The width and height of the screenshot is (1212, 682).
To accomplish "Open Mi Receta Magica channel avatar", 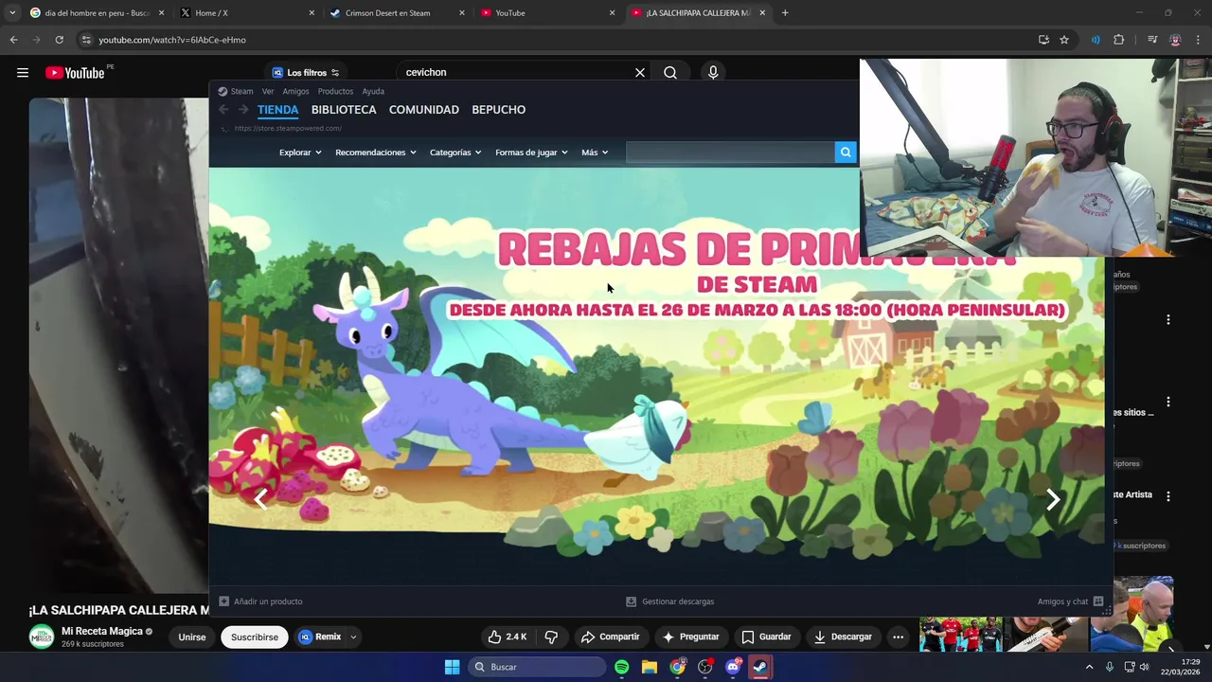I will (x=41, y=637).
